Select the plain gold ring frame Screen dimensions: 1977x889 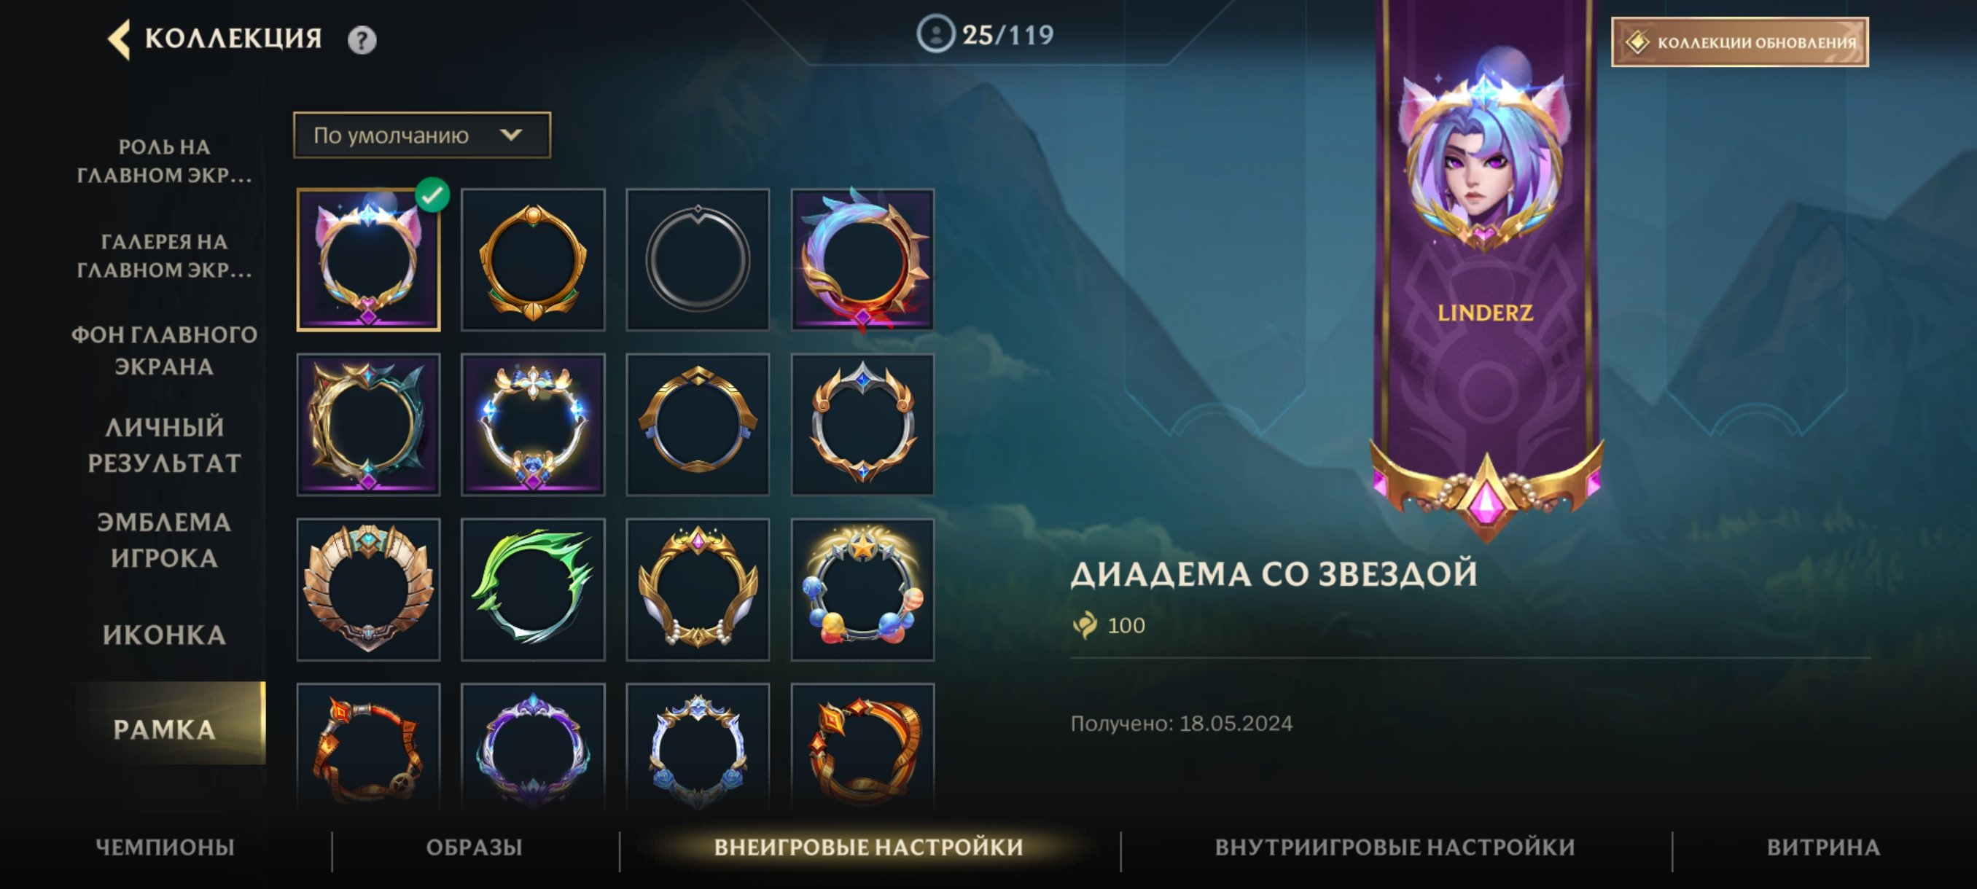(x=533, y=260)
